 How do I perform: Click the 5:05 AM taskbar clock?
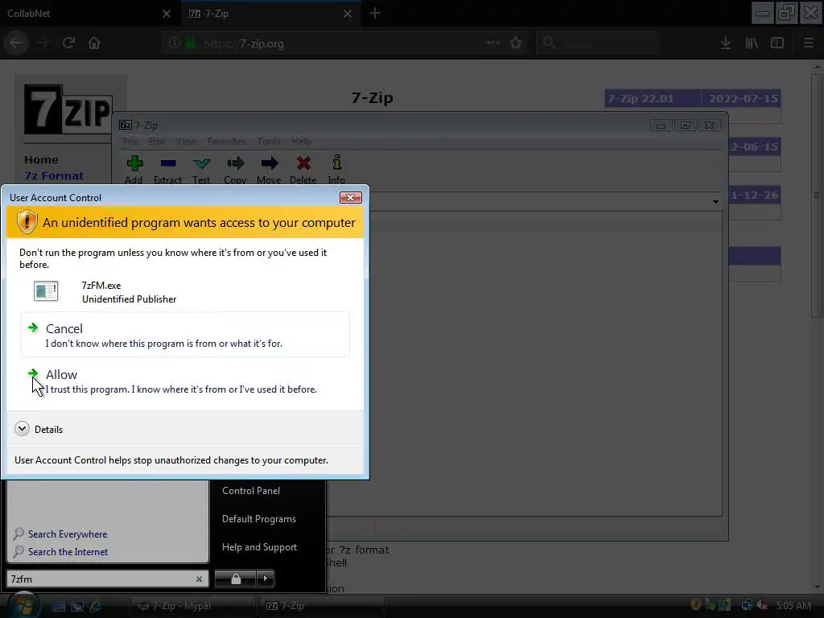click(x=793, y=605)
